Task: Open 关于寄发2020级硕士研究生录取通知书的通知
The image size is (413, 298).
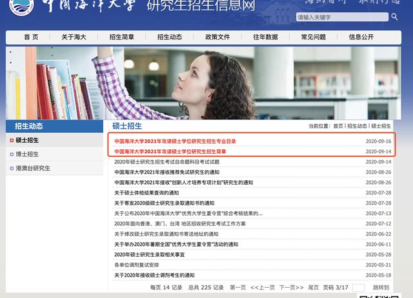Action: tap(164, 203)
